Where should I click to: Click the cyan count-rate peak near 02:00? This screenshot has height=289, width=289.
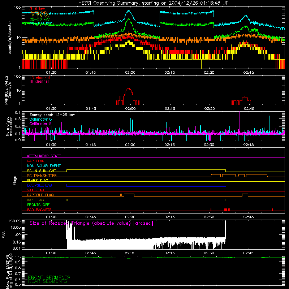coord(129,11)
